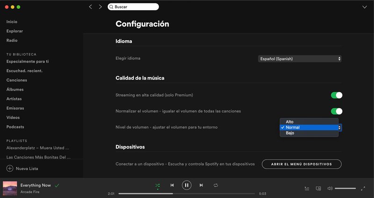Click the Buscar search field
Image resolution: width=374 pixels, height=198 pixels.
tap(133, 7)
